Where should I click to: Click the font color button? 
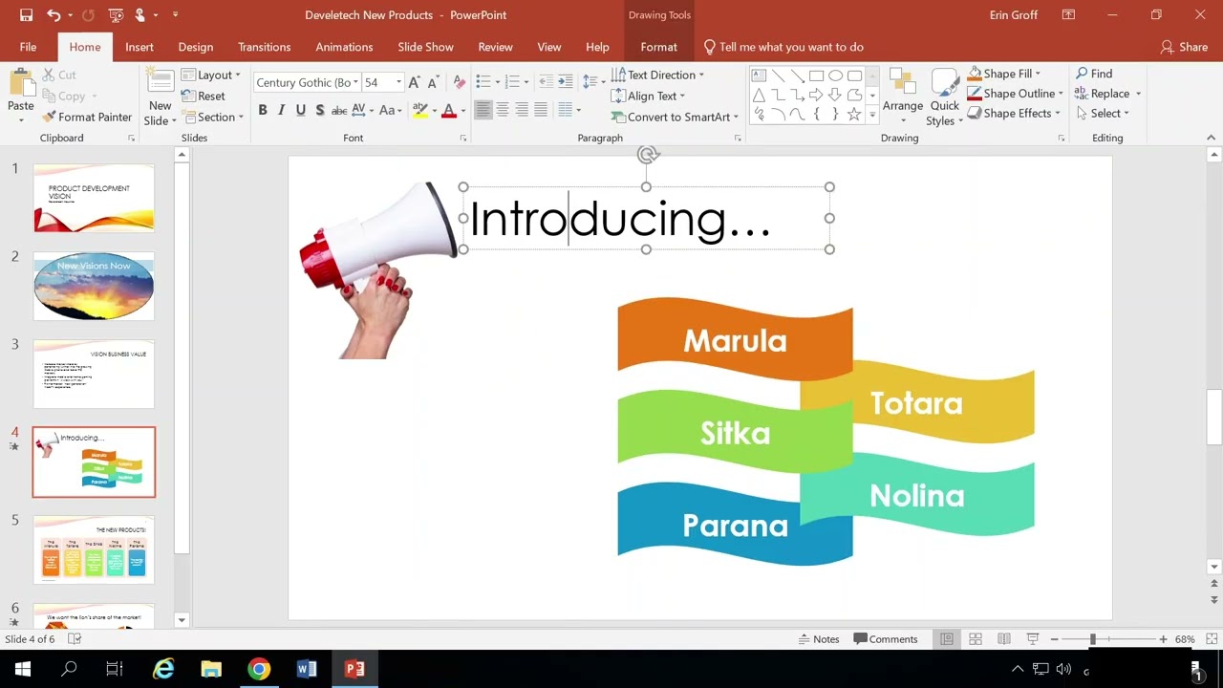click(x=449, y=110)
